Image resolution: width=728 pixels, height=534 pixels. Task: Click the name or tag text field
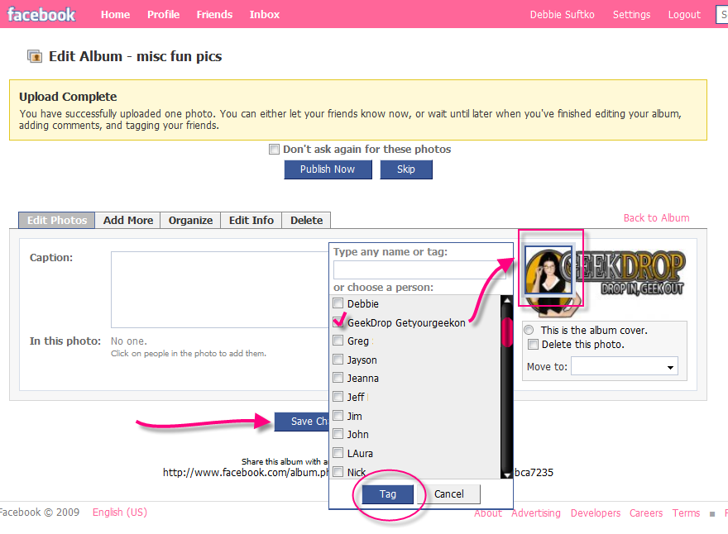point(419,270)
